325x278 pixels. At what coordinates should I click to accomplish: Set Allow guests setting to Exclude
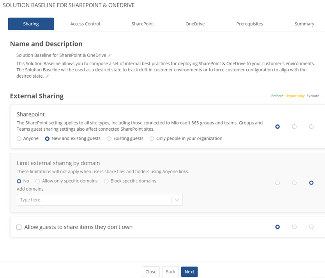point(311,227)
